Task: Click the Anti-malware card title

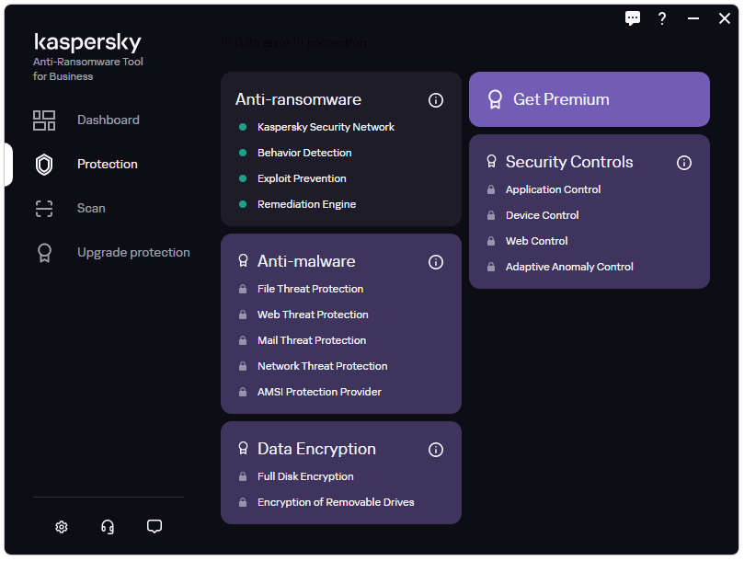Action: pos(306,261)
